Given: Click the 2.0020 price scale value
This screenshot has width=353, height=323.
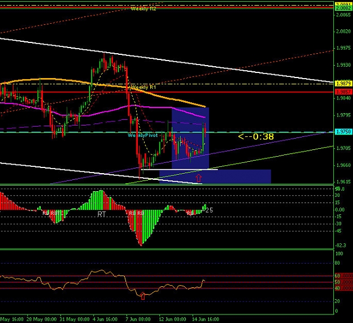Looking at the screenshot, I should (343, 31).
